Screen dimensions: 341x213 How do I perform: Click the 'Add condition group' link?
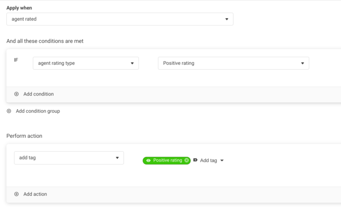point(38,111)
